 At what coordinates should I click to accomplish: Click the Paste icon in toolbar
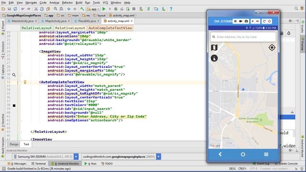tap(48, 9)
